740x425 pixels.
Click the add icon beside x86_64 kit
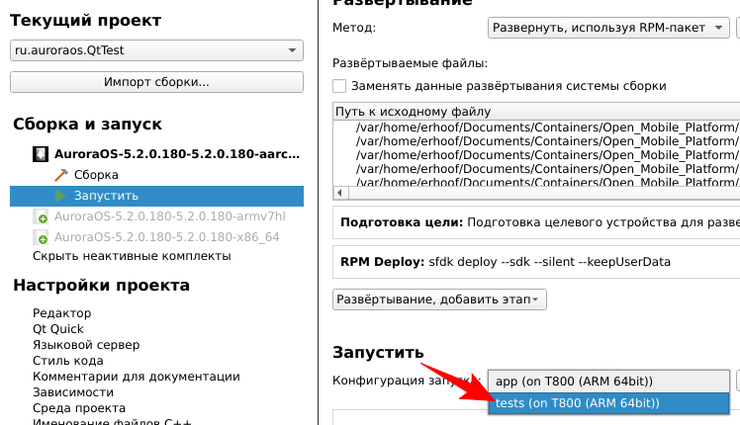pyautogui.click(x=41, y=237)
